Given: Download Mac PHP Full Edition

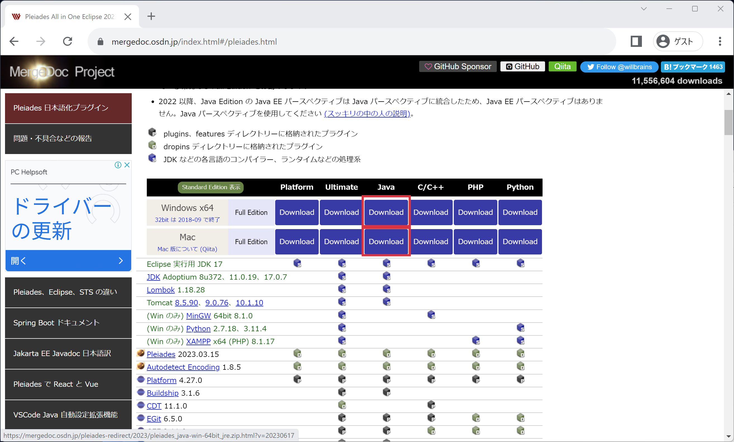Looking at the screenshot, I should pyautogui.click(x=476, y=242).
